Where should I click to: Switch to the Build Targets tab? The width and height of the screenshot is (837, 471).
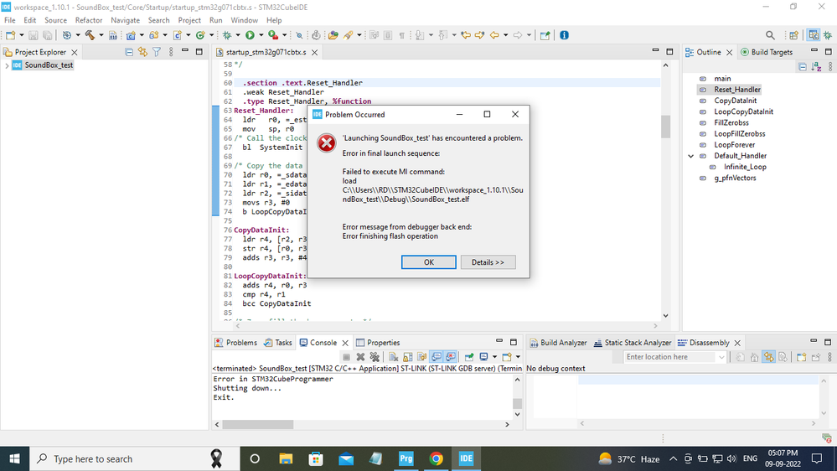point(767,52)
